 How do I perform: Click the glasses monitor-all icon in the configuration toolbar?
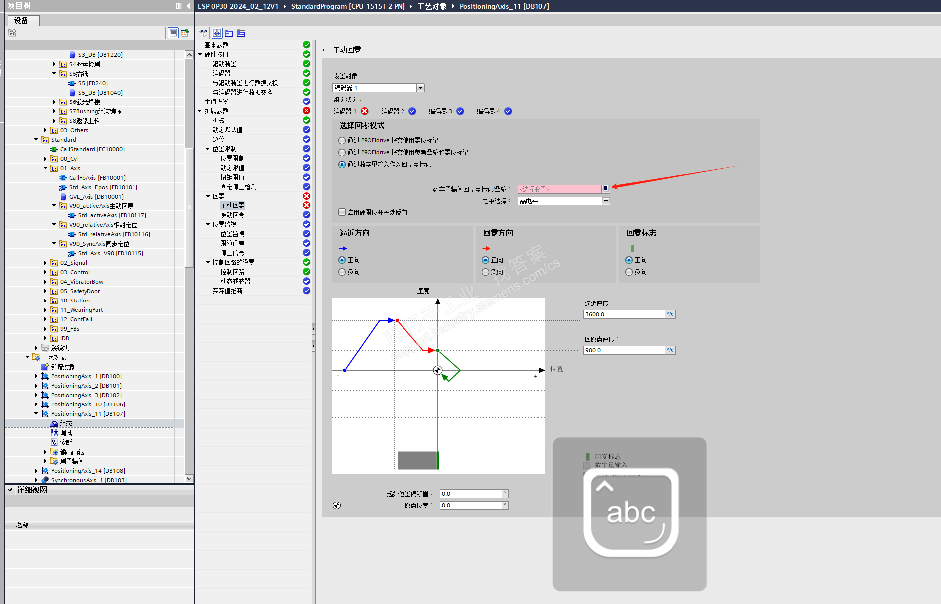pyautogui.click(x=203, y=33)
